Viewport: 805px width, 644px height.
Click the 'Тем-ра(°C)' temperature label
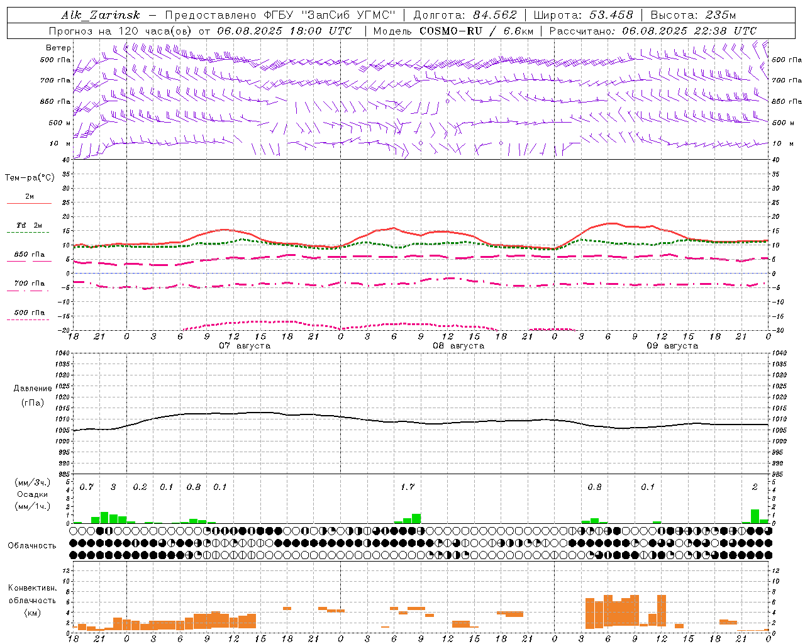30,177
